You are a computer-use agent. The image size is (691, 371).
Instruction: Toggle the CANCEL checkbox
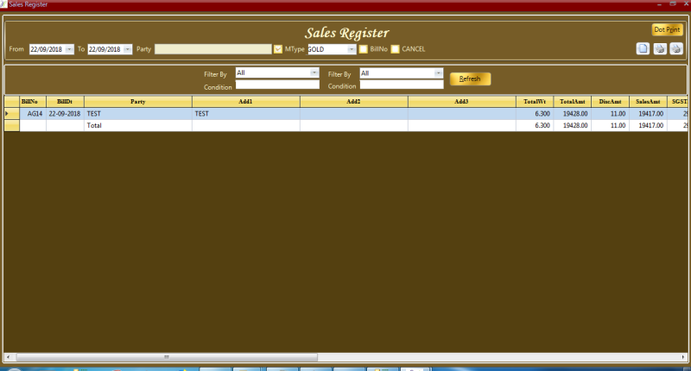(395, 49)
